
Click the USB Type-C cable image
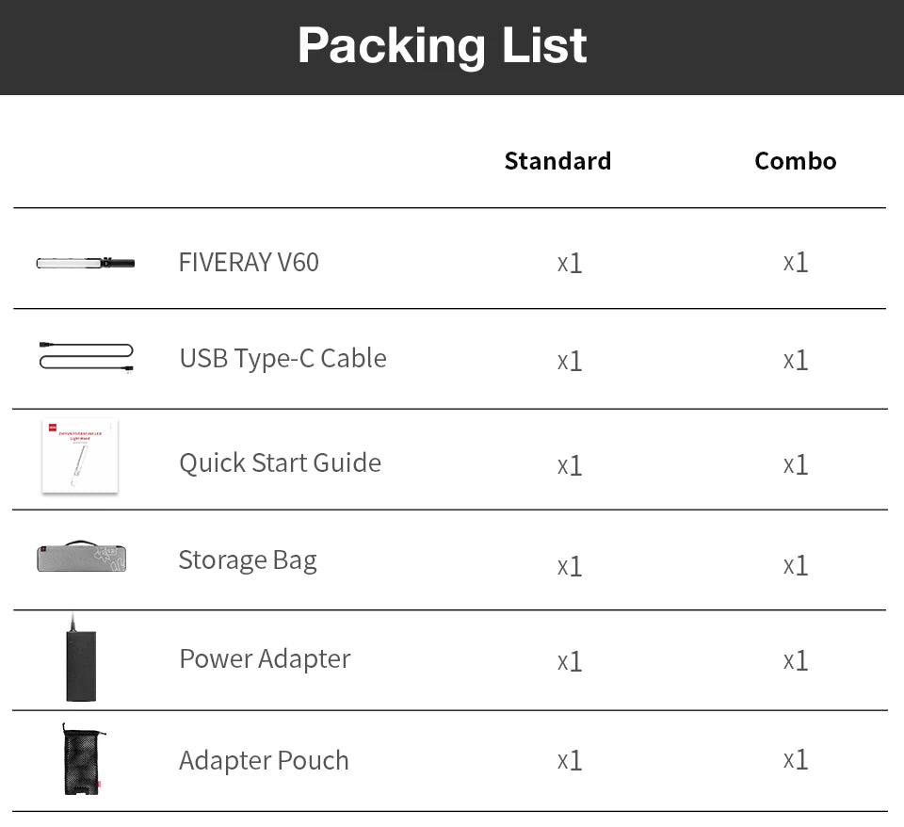[x=86, y=357]
